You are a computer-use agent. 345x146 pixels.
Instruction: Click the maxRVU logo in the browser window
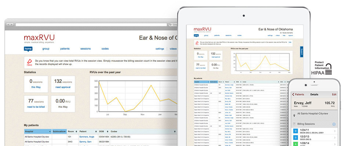pyautogui.click(x=39, y=38)
